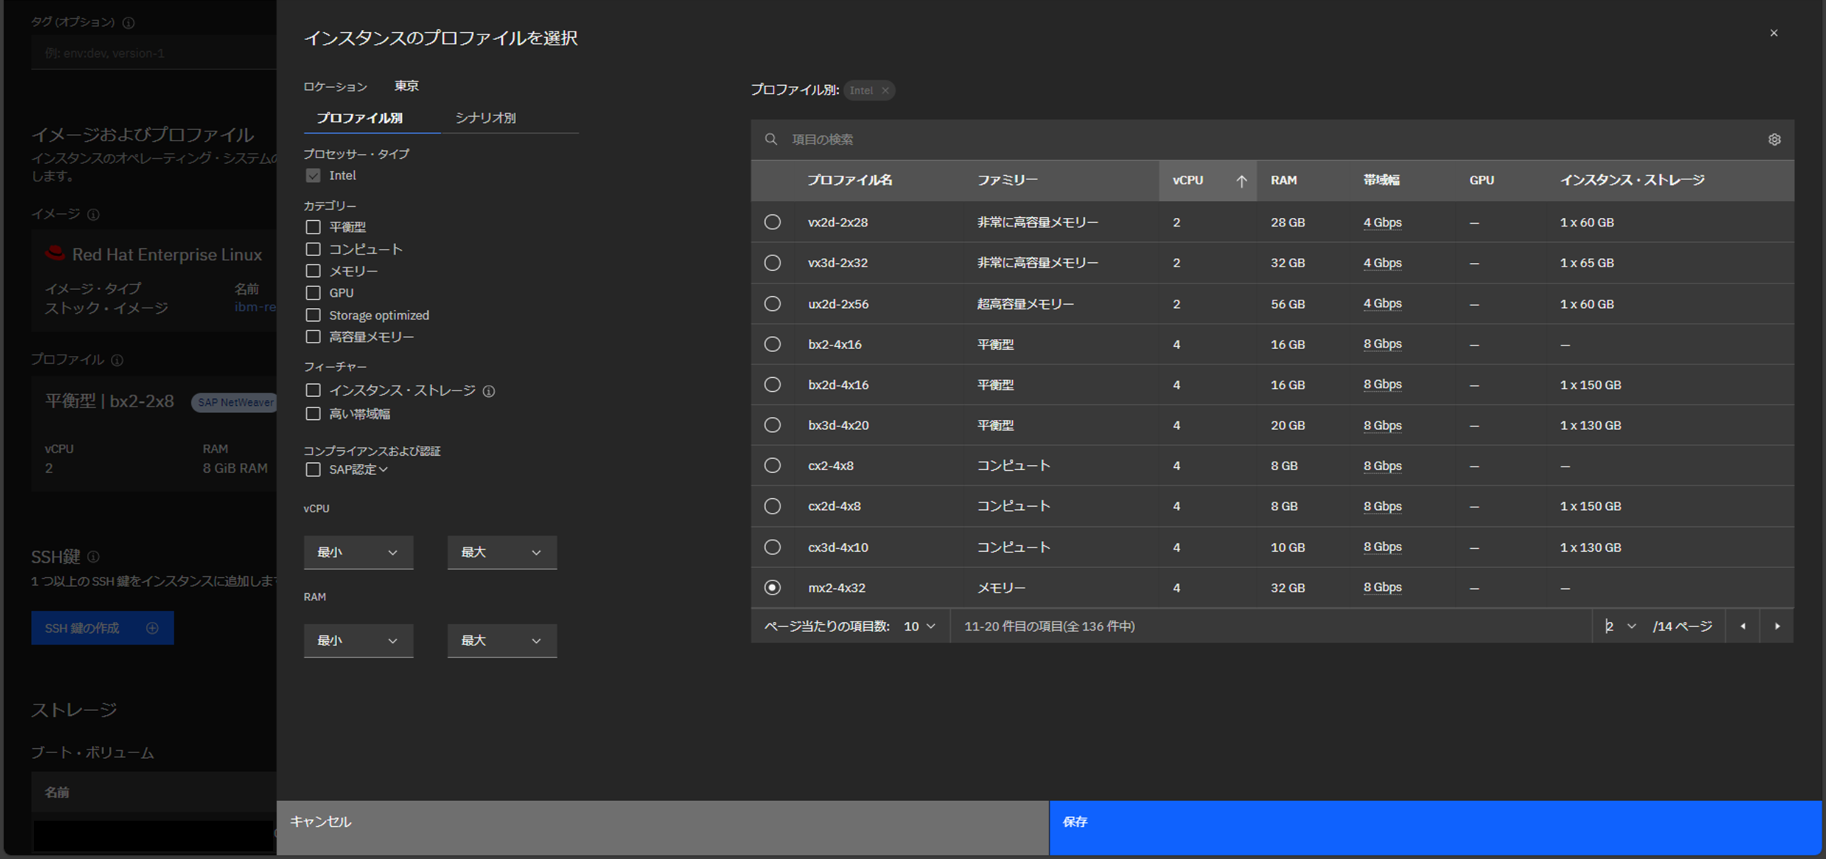Viewport: 1826px width, 859px height.
Task: Enable the 平衡型 category checkbox
Action: [x=313, y=228]
